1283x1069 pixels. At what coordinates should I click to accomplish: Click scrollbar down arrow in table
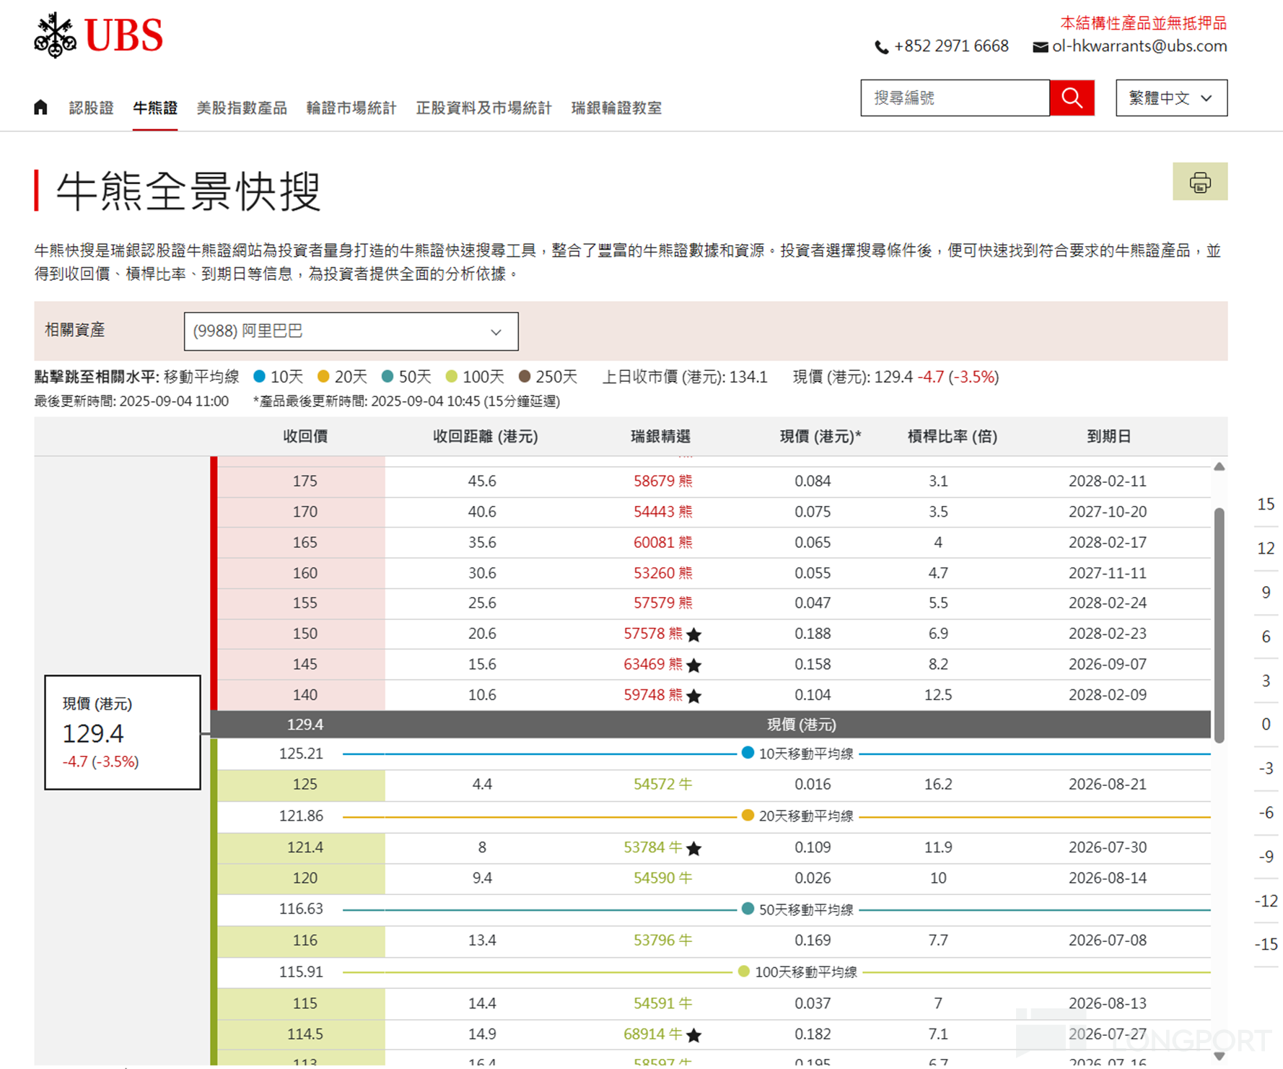pyautogui.click(x=1219, y=1056)
